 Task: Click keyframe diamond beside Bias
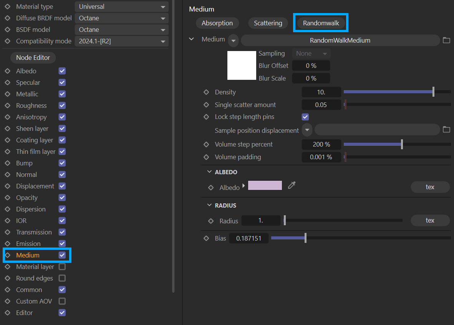[x=206, y=238]
